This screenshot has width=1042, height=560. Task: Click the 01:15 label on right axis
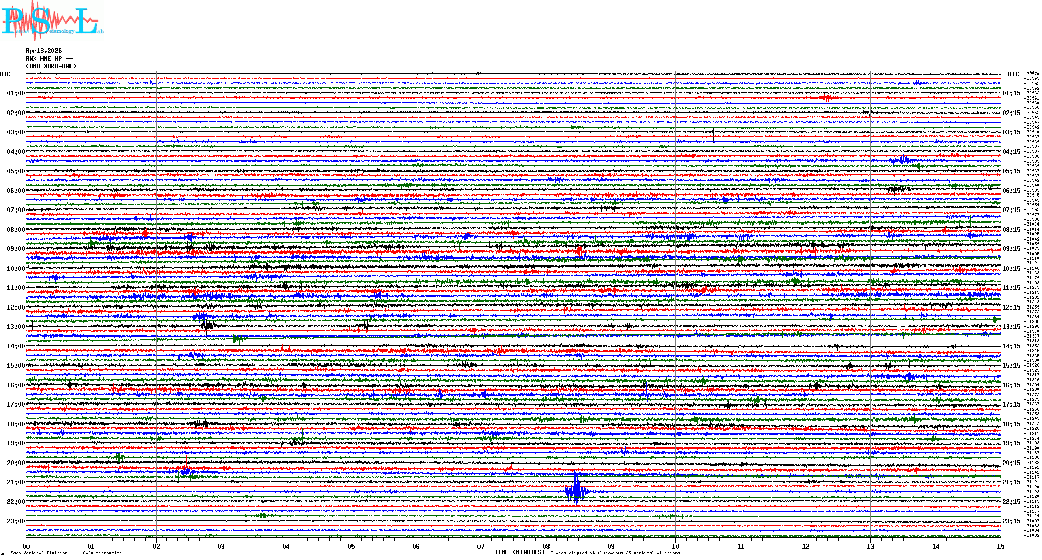(x=1011, y=93)
